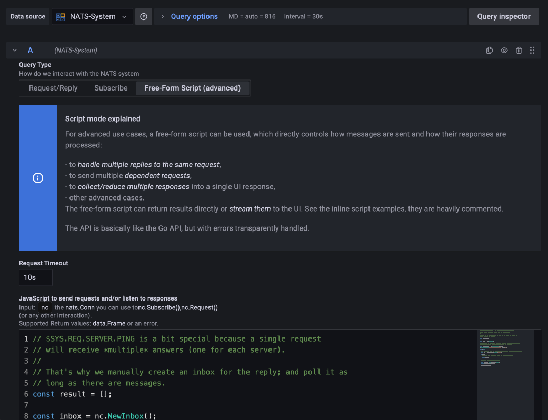The width and height of the screenshot is (548, 420).
Task: Collapse query A row
Action: [15, 51]
